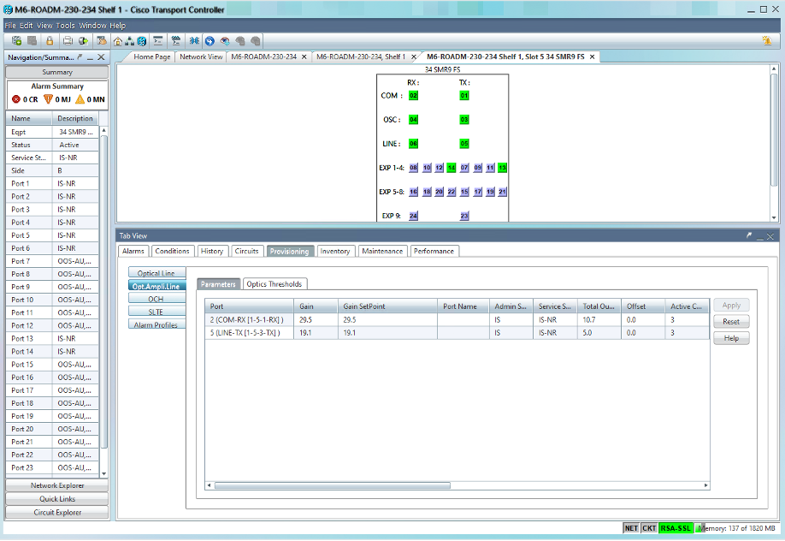The height and width of the screenshot is (541, 785).
Task: Open the Conditions tab
Action: [172, 251]
